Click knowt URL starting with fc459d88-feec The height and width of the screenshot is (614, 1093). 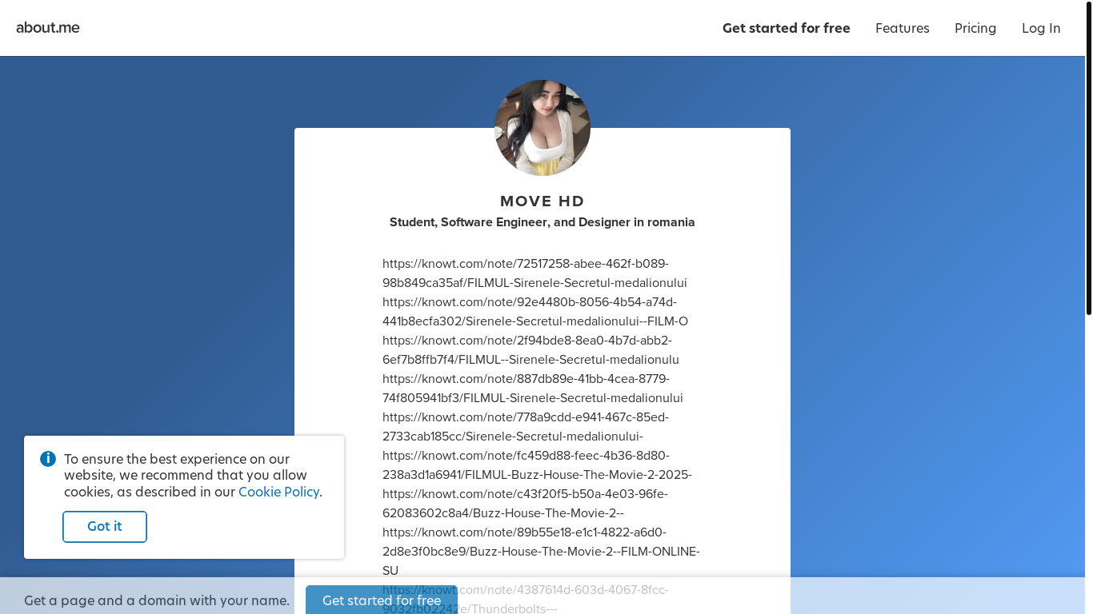point(538,465)
